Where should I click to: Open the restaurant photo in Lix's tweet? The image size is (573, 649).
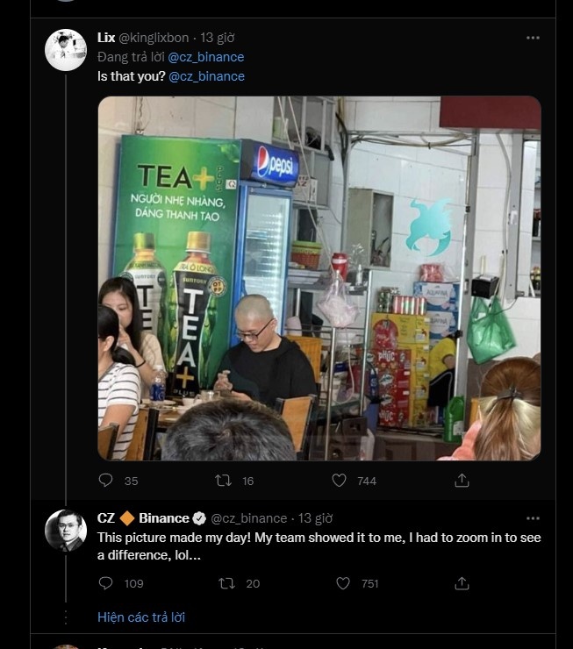(319, 278)
